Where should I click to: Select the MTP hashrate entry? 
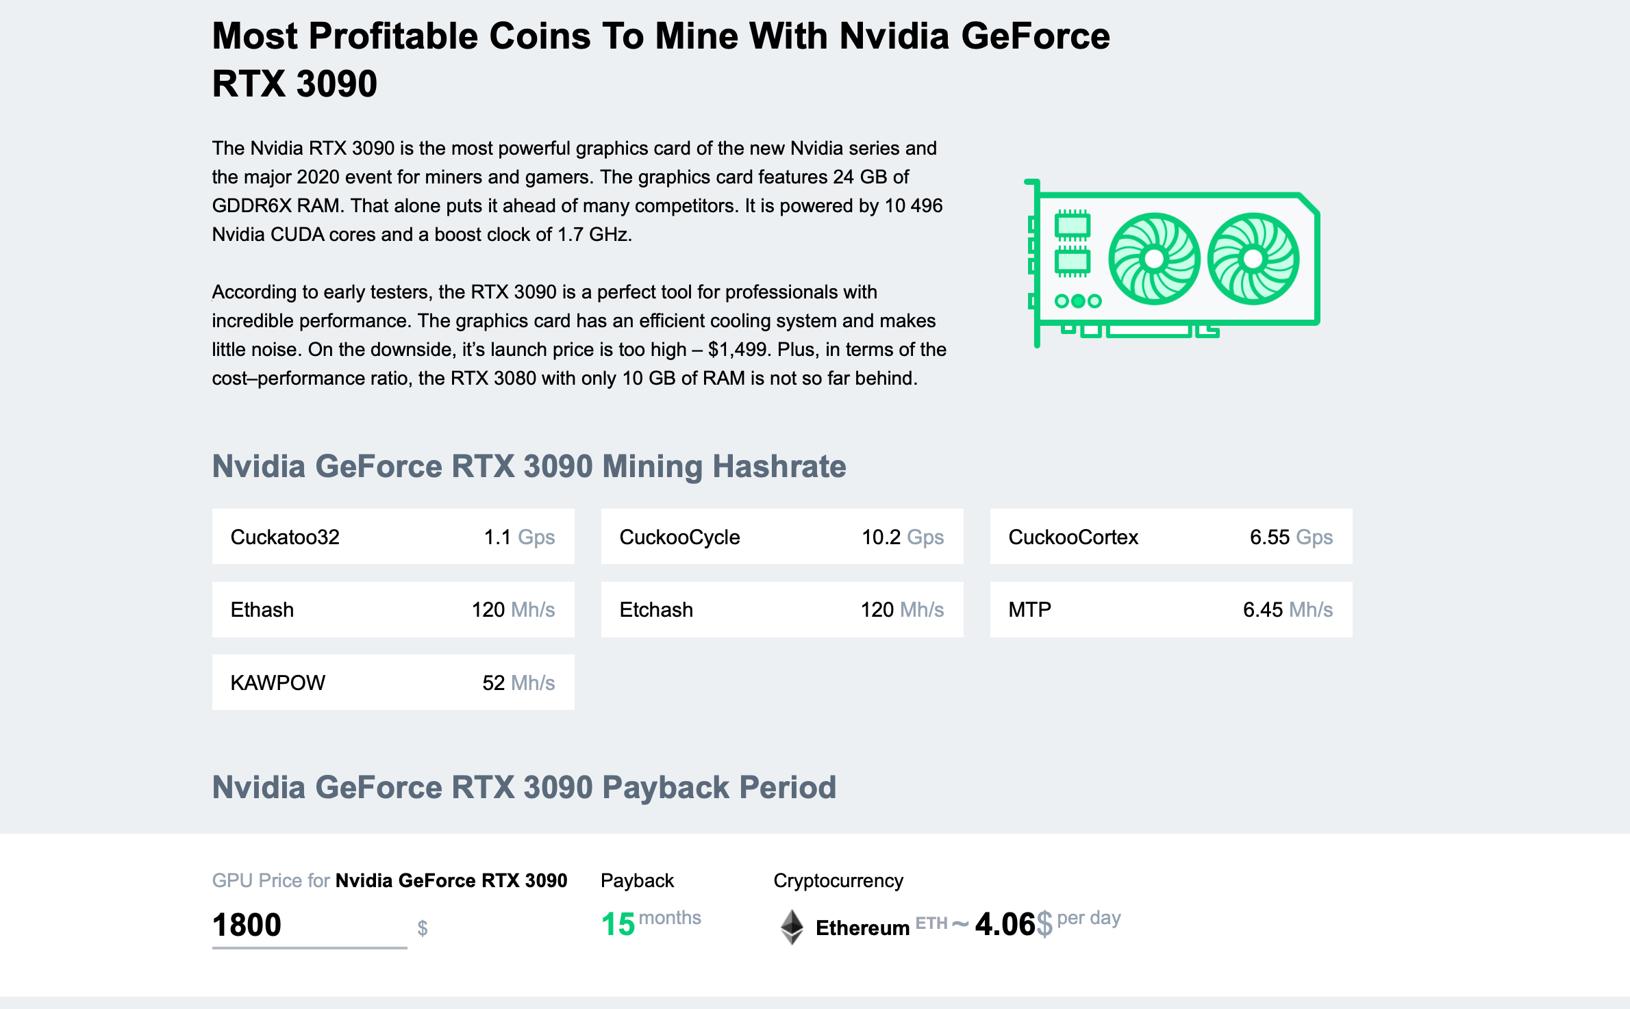[1174, 610]
